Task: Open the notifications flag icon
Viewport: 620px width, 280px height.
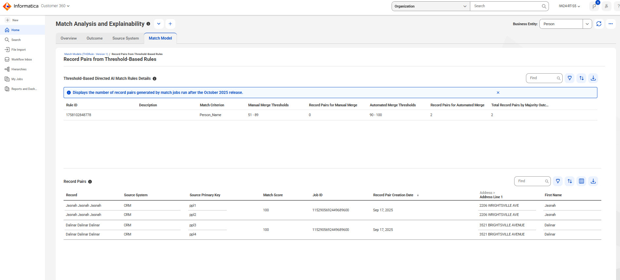Action: [594, 6]
